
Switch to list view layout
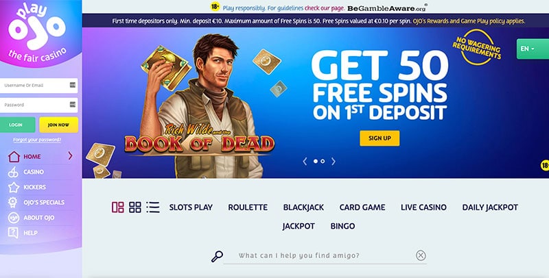pyautogui.click(x=153, y=207)
